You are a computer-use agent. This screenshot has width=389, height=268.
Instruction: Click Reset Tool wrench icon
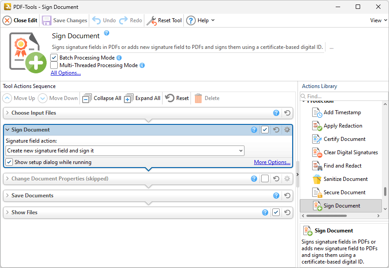point(151,20)
